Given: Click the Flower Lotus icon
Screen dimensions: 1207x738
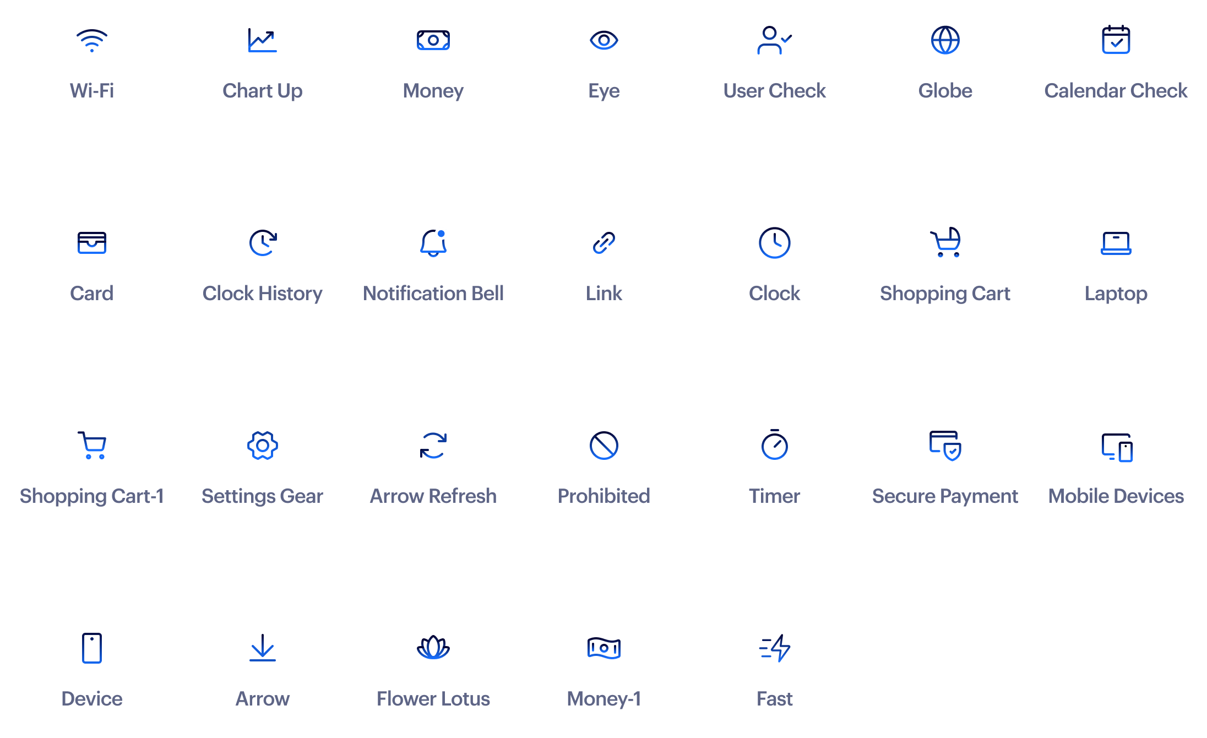Looking at the screenshot, I should (x=433, y=648).
